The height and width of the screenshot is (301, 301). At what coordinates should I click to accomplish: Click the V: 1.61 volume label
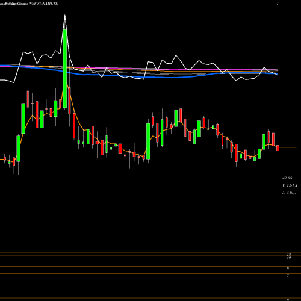(x=290, y=185)
